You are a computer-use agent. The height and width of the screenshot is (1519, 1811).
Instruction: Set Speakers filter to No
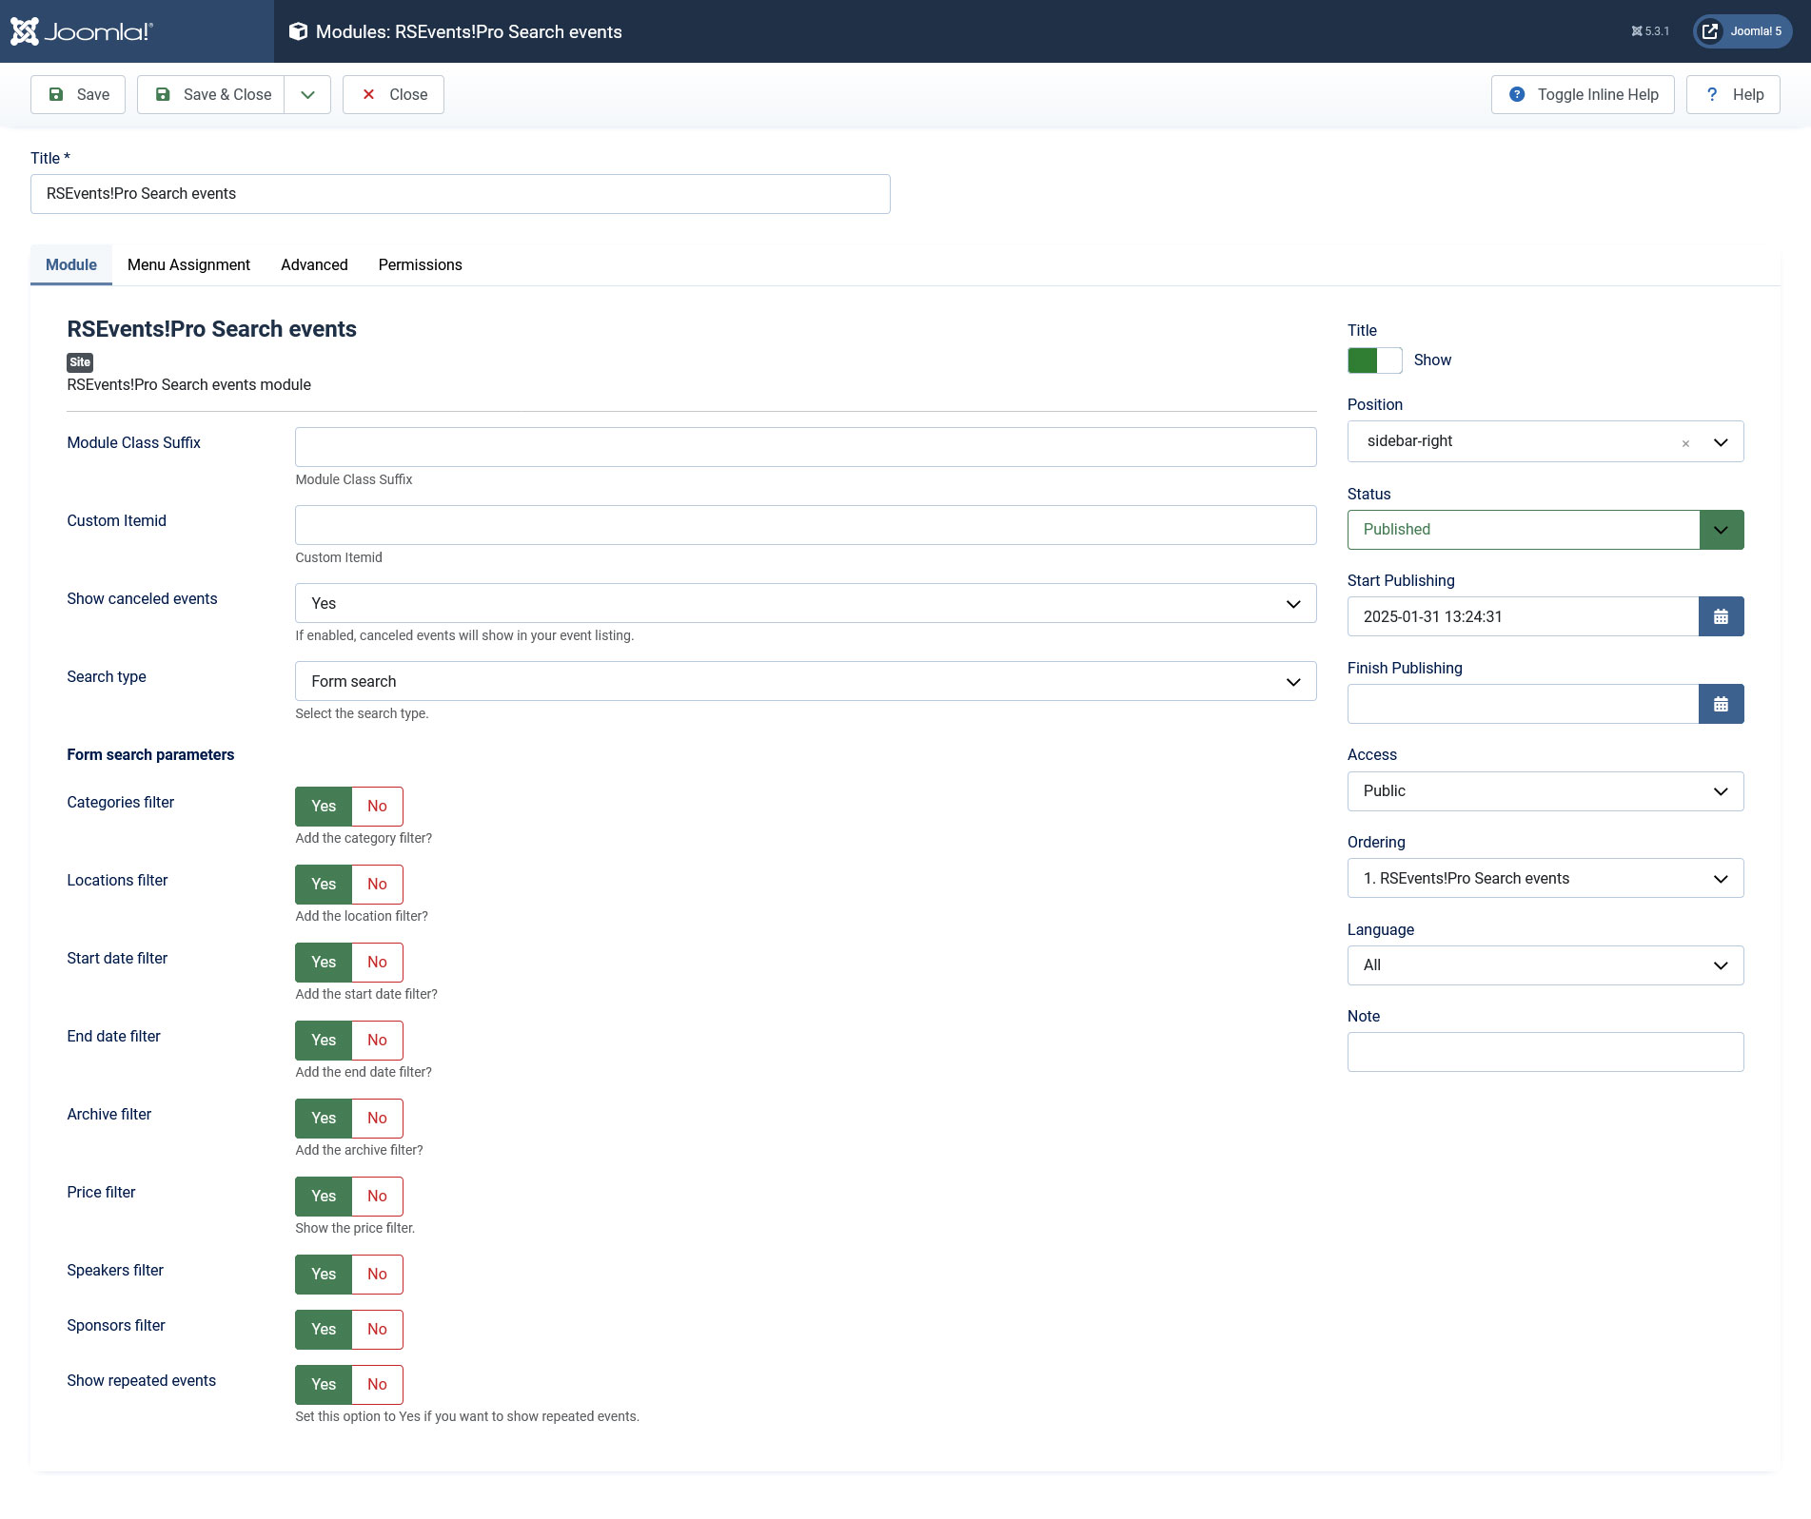(x=377, y=1275)
